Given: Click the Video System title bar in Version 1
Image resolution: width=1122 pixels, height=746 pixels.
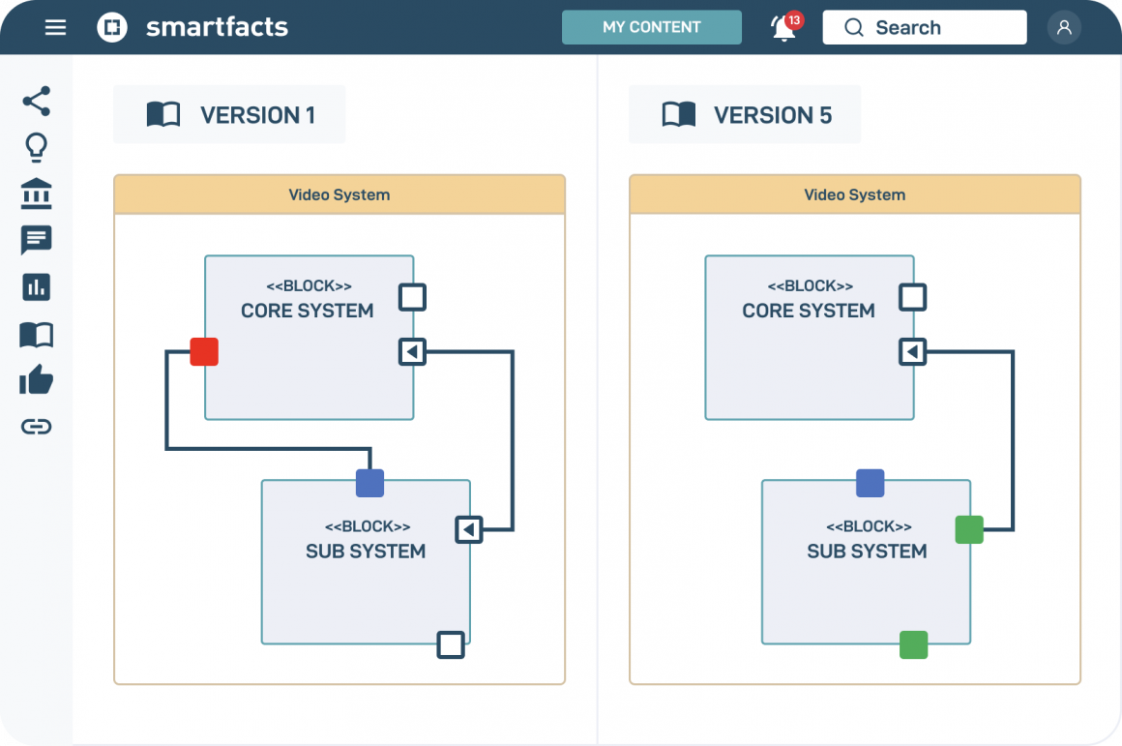Looking at the screenshot, I should point(340,194).
